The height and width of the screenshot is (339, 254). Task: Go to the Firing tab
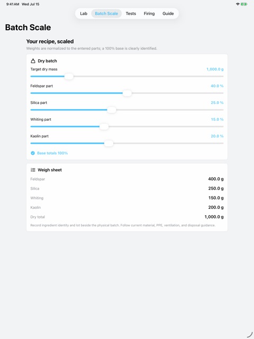pyautogui.click(x=149, y=13)
